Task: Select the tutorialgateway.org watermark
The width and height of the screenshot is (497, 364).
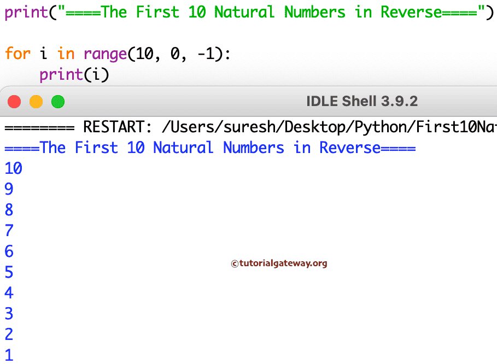Action: point(279,263)
